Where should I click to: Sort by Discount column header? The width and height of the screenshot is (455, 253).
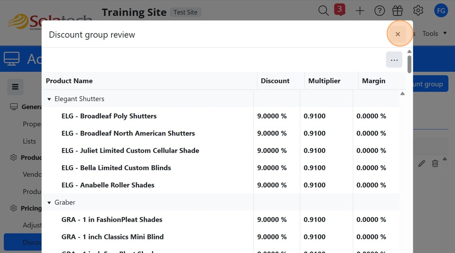(281, 81)
